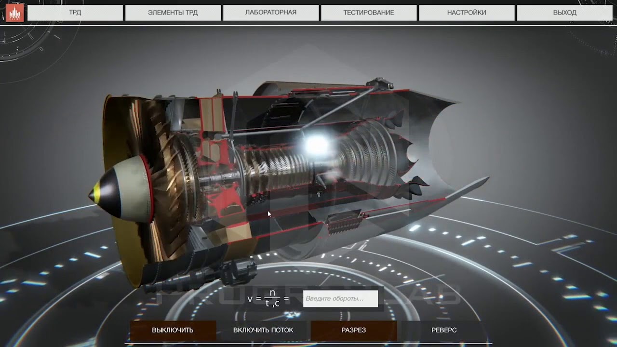Click the ВЫХОД menu item
617x347 pixels.
click(564, 13)
